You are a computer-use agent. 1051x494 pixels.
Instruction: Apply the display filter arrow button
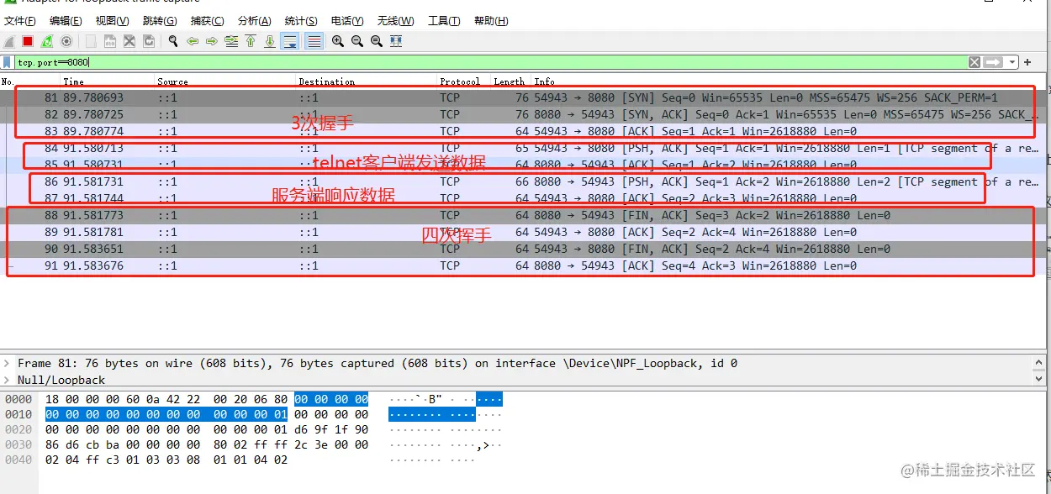pos(993,62)
